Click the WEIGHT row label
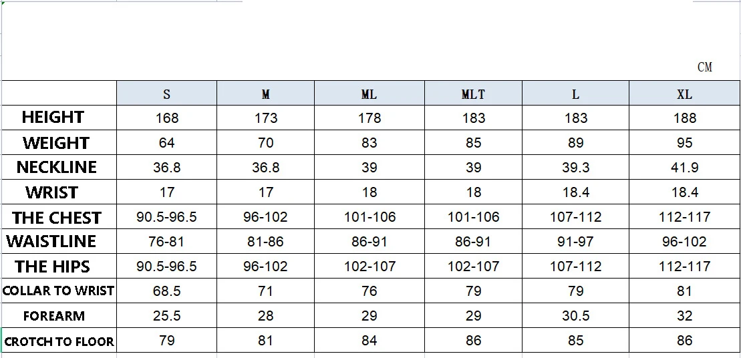Screen dimensions: 741x358 click(55, 143)
